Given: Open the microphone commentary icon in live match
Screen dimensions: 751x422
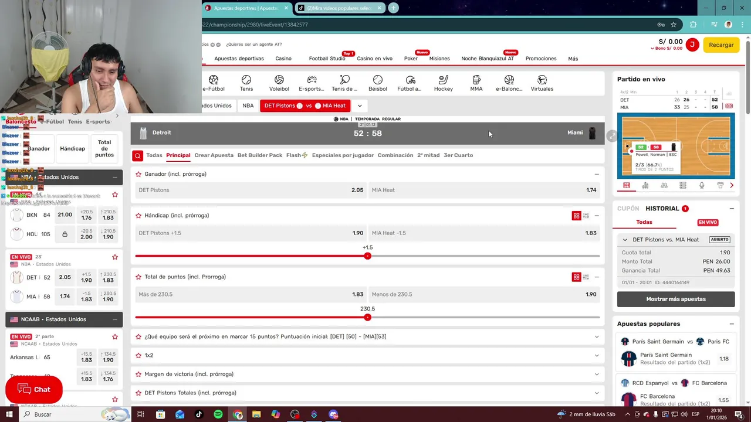Looking at the screenshot, I should (x=702, y=185).
